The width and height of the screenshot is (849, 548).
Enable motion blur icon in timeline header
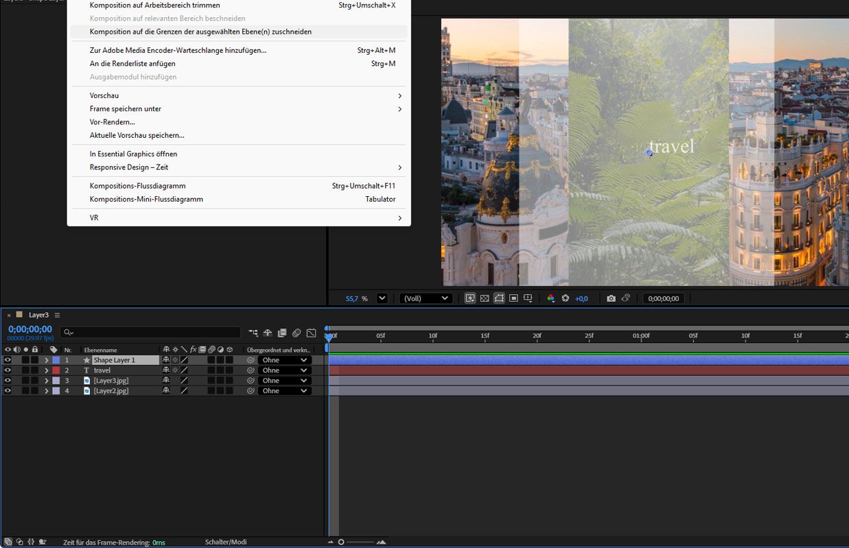[x=296, y=333]
